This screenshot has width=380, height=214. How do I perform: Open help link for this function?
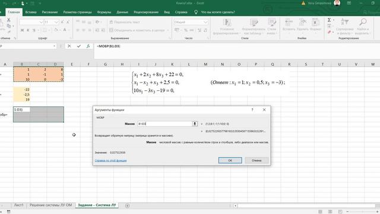pos(111,160)
